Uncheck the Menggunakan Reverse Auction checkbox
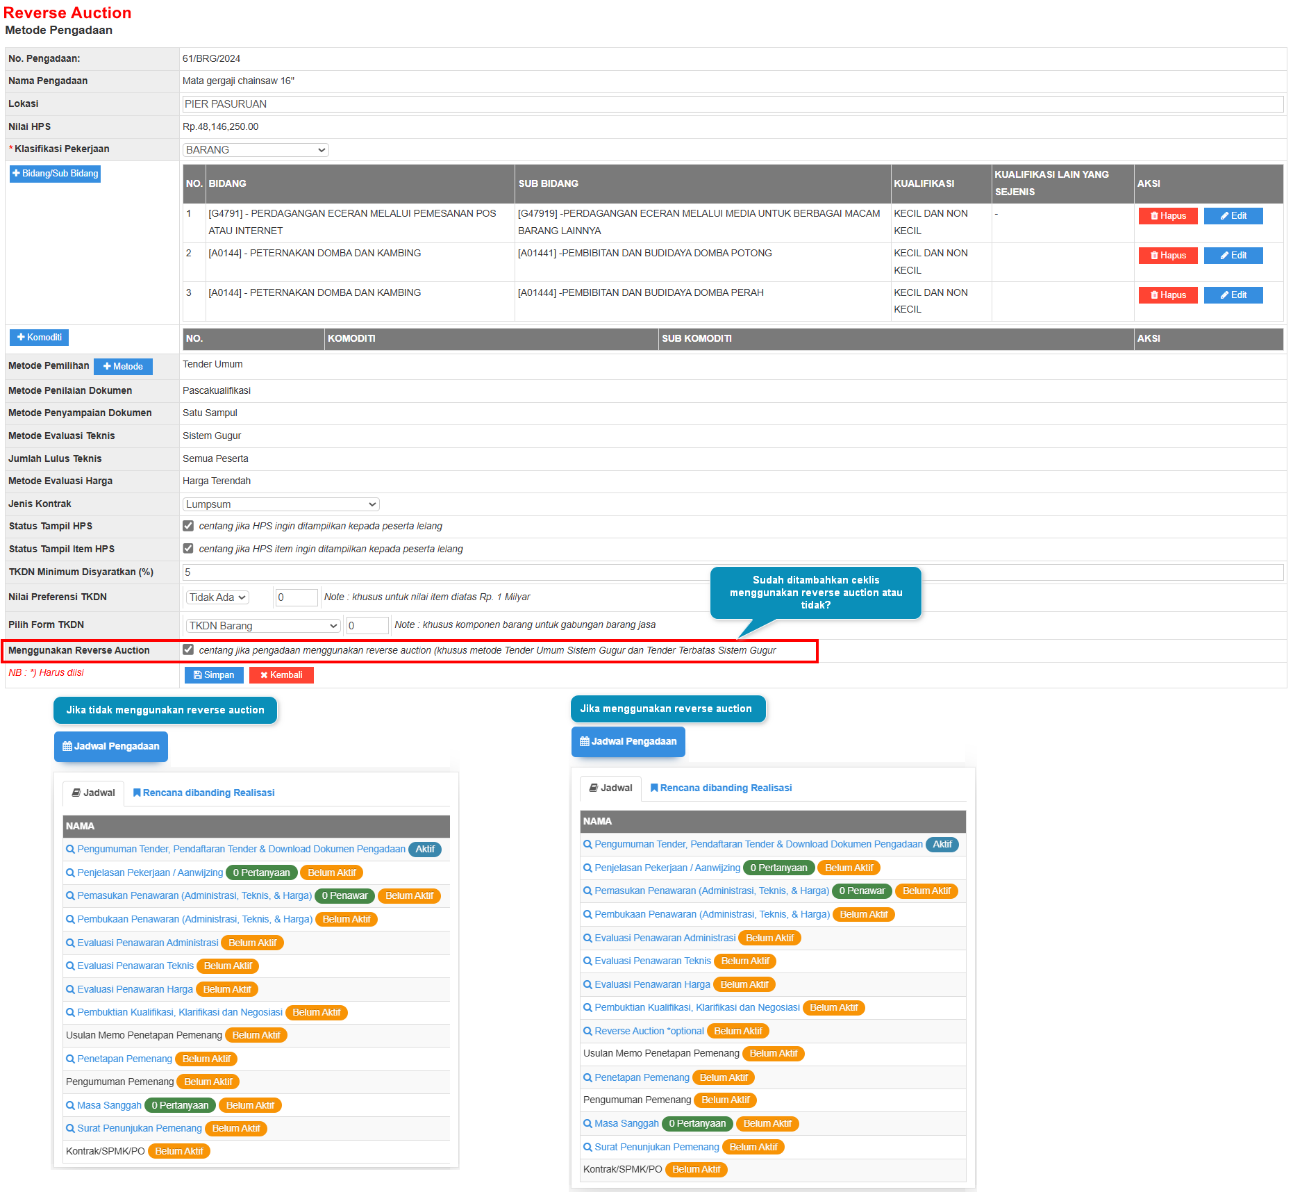 pos(188,650)
